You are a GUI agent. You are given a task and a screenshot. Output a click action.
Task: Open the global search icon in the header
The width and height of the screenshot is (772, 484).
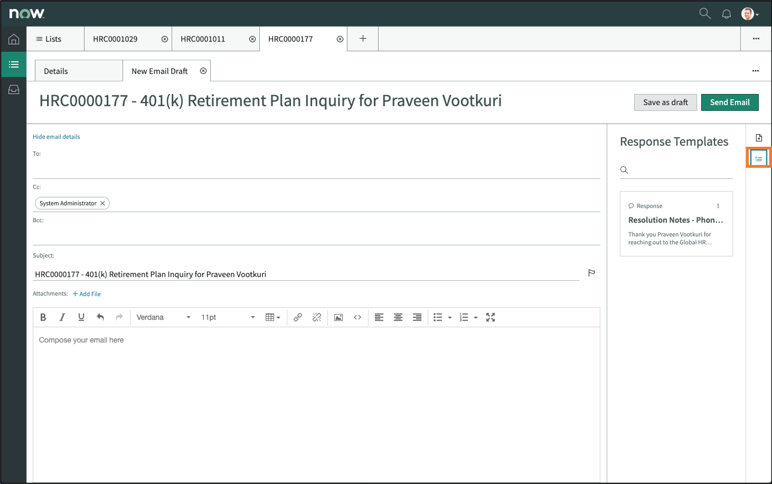click(704, 13)
